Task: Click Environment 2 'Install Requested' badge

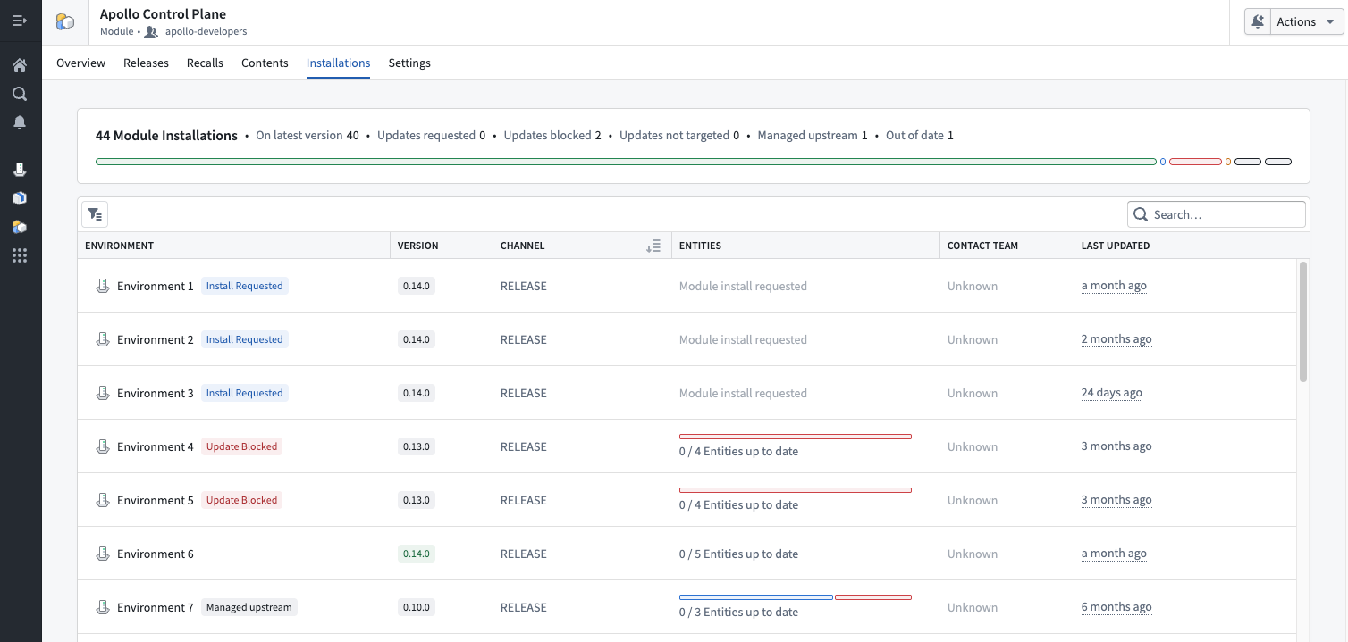Action: [x=245, y=339]
